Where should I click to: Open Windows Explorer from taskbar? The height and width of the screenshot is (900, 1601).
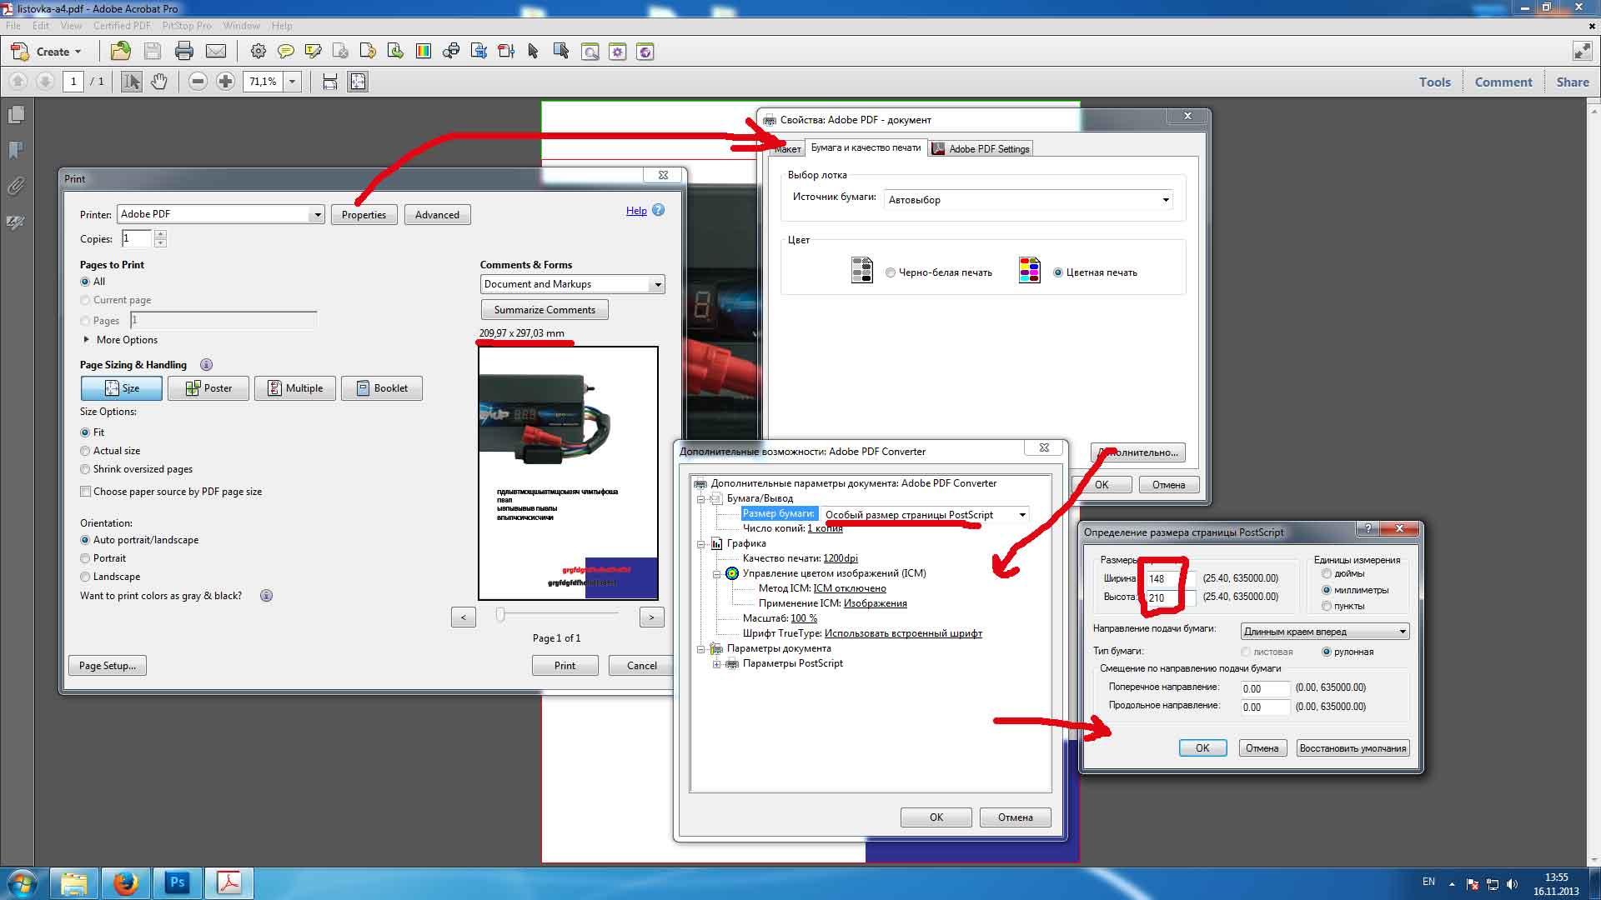(74, 882)
